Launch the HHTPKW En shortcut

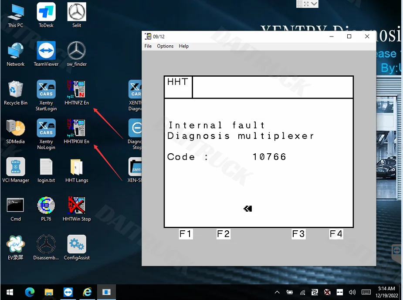point(77,132)
